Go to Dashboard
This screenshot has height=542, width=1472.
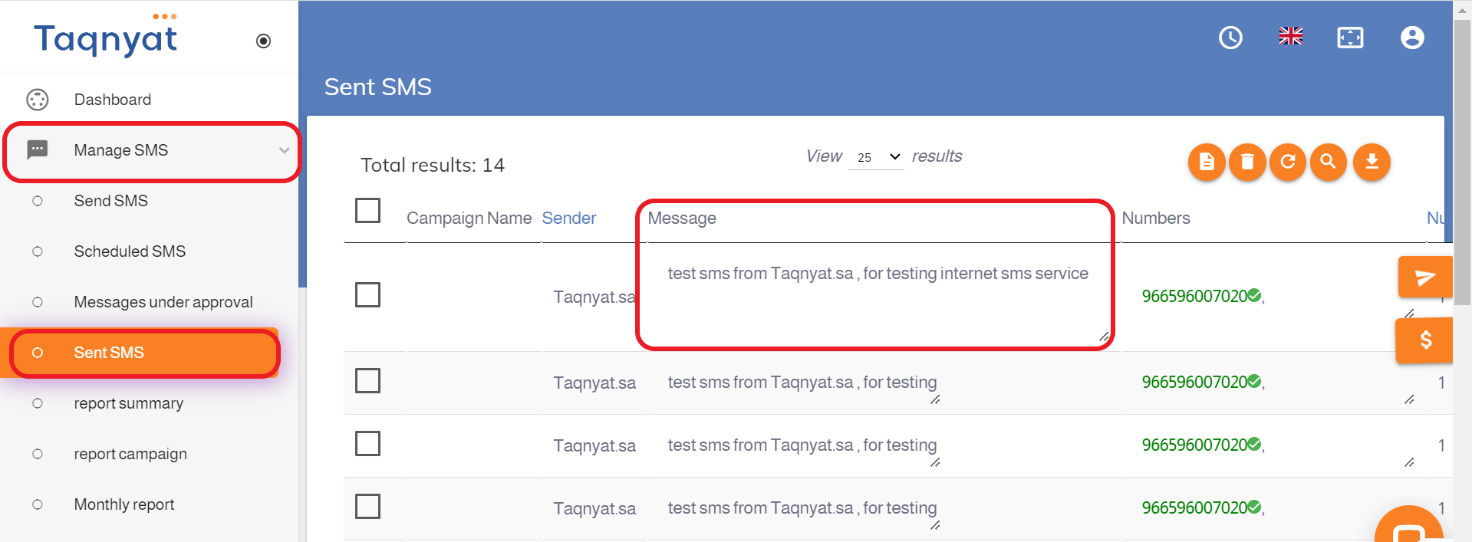tap(112, 100)
